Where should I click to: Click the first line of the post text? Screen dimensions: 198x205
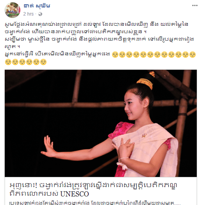(96, 24)
